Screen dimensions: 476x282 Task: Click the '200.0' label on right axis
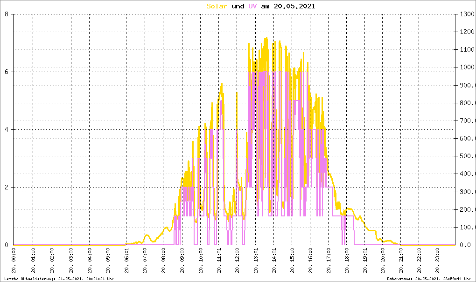tap(468, 209)
